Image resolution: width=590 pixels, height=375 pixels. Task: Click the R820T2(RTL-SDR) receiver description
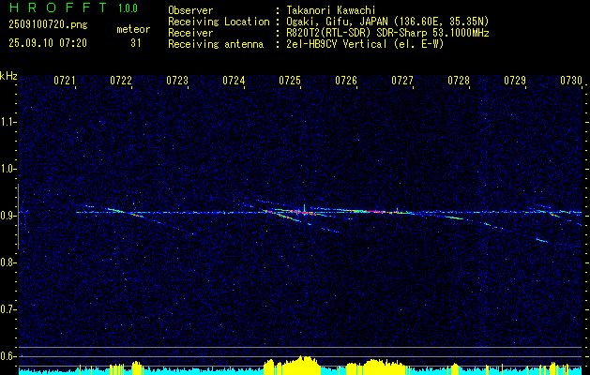(x=387, y=33)
